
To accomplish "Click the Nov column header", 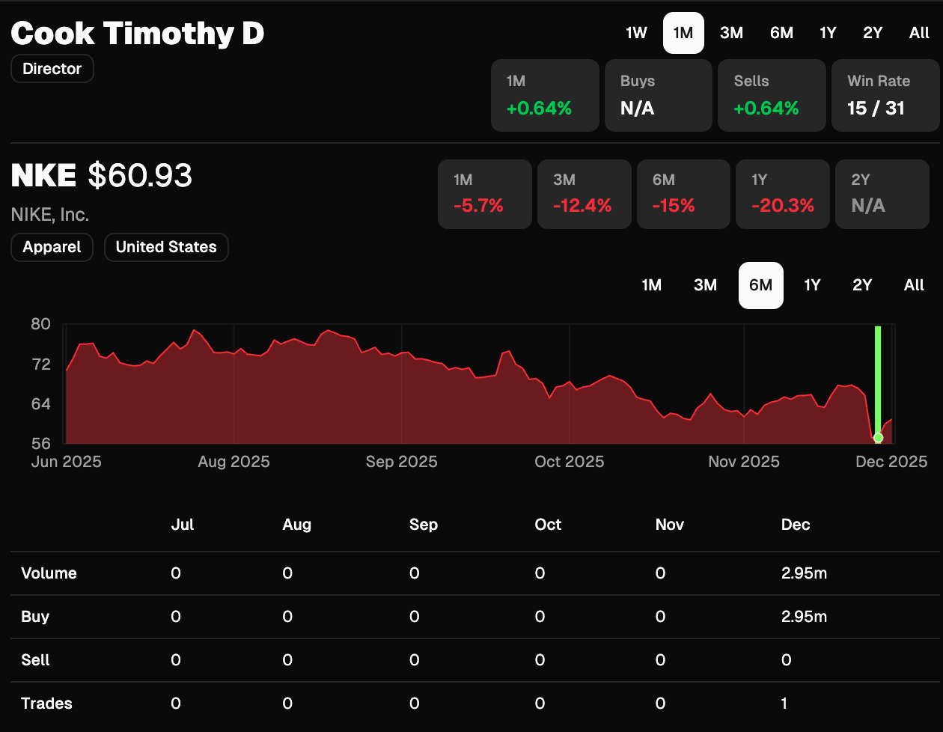I will tap(670, 525).
